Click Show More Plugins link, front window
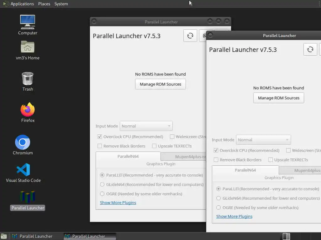Image resolution: width=321 pixels, height=240 pixels. click(x=234, y=216)
